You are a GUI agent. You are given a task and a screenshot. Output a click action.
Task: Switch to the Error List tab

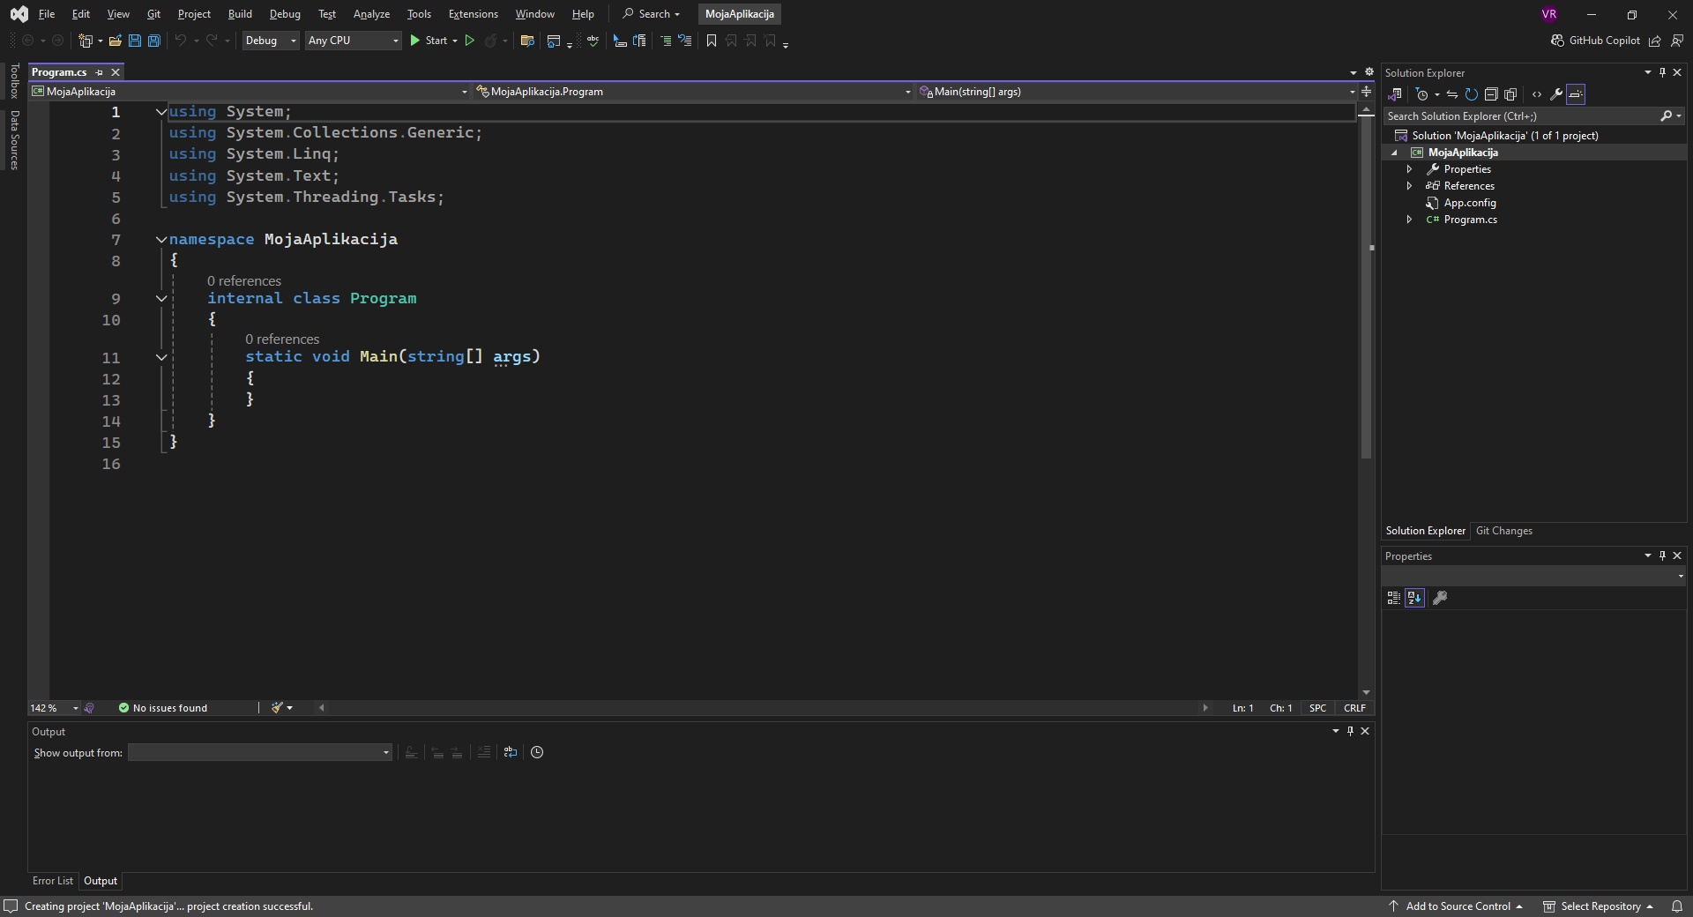(53, 881)
